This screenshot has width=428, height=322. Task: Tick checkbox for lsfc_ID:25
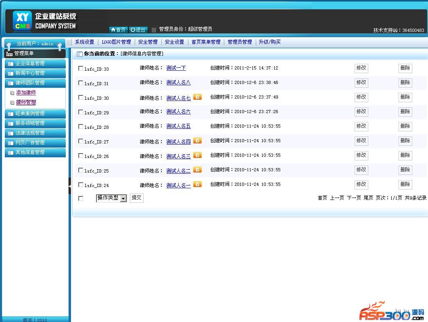81,170
